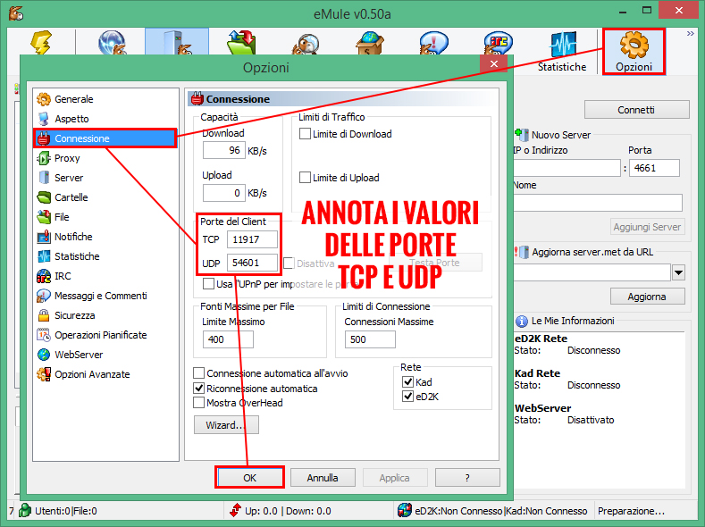Select the Server toolbar icon

[177, 43]
